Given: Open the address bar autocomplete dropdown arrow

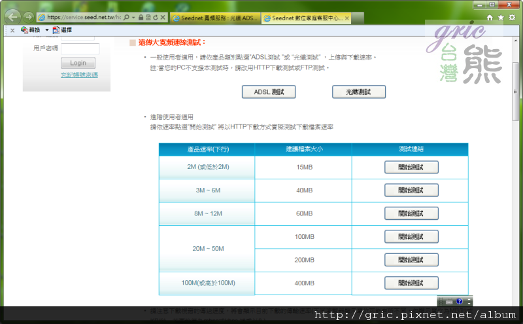Looking at the screenshot, I should pos(133,18).
